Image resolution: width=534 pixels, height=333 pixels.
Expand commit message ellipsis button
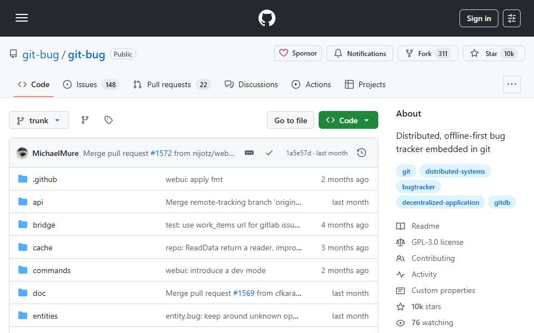point(249,153)
